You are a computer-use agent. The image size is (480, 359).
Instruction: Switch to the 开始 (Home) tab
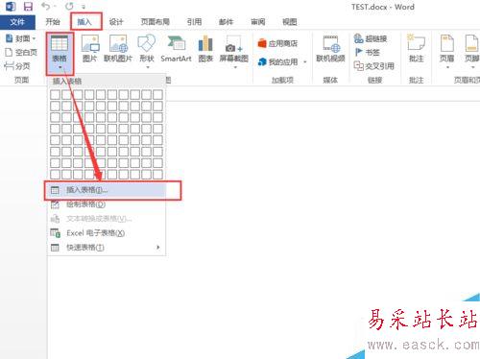(x=53, y=22)
